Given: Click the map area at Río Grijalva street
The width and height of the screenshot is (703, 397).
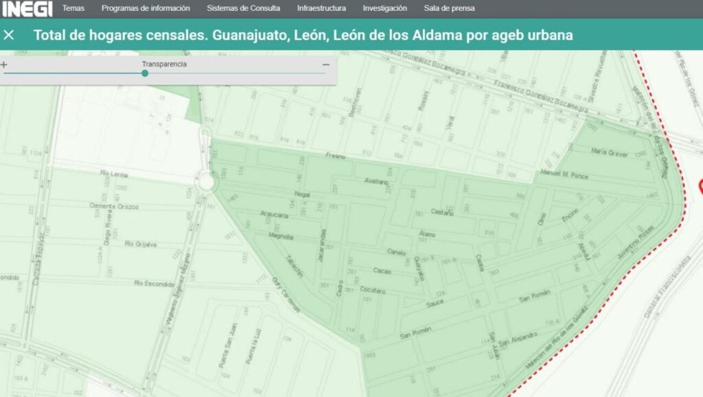Looking at the screenshot, I should 141,243.
